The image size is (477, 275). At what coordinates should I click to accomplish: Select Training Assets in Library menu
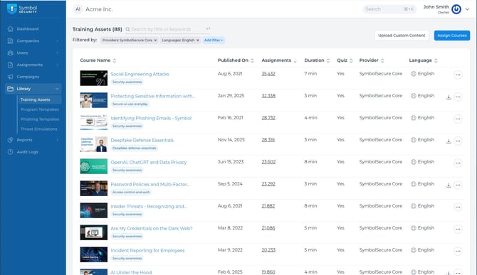pos(40,99)
